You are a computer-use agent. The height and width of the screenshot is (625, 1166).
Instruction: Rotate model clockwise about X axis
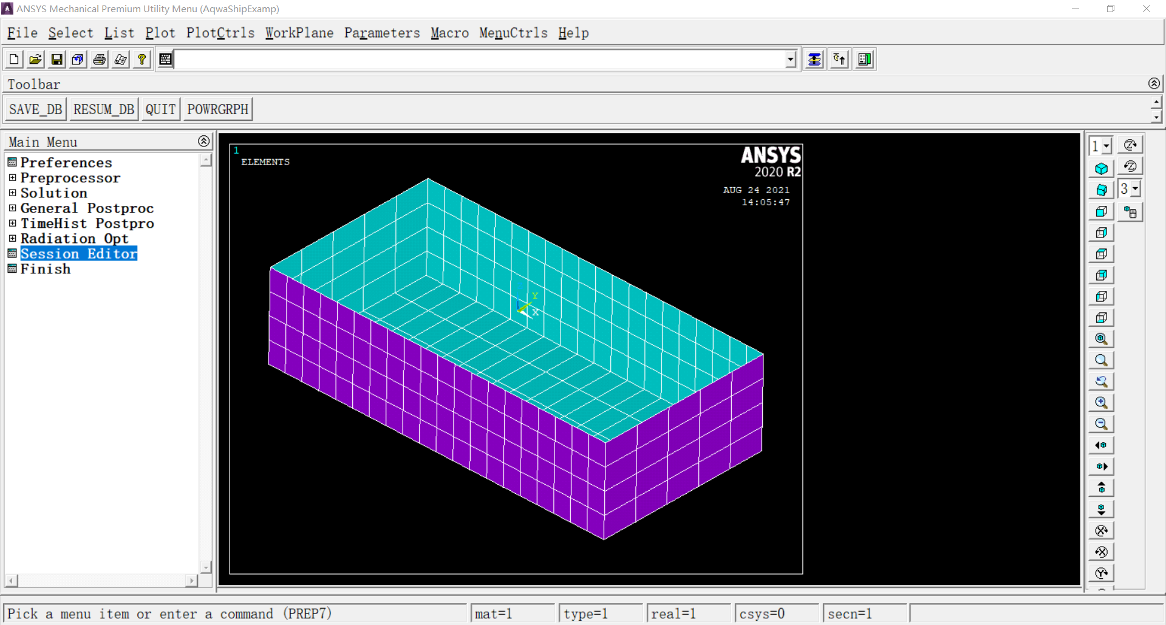(1101, 530)
